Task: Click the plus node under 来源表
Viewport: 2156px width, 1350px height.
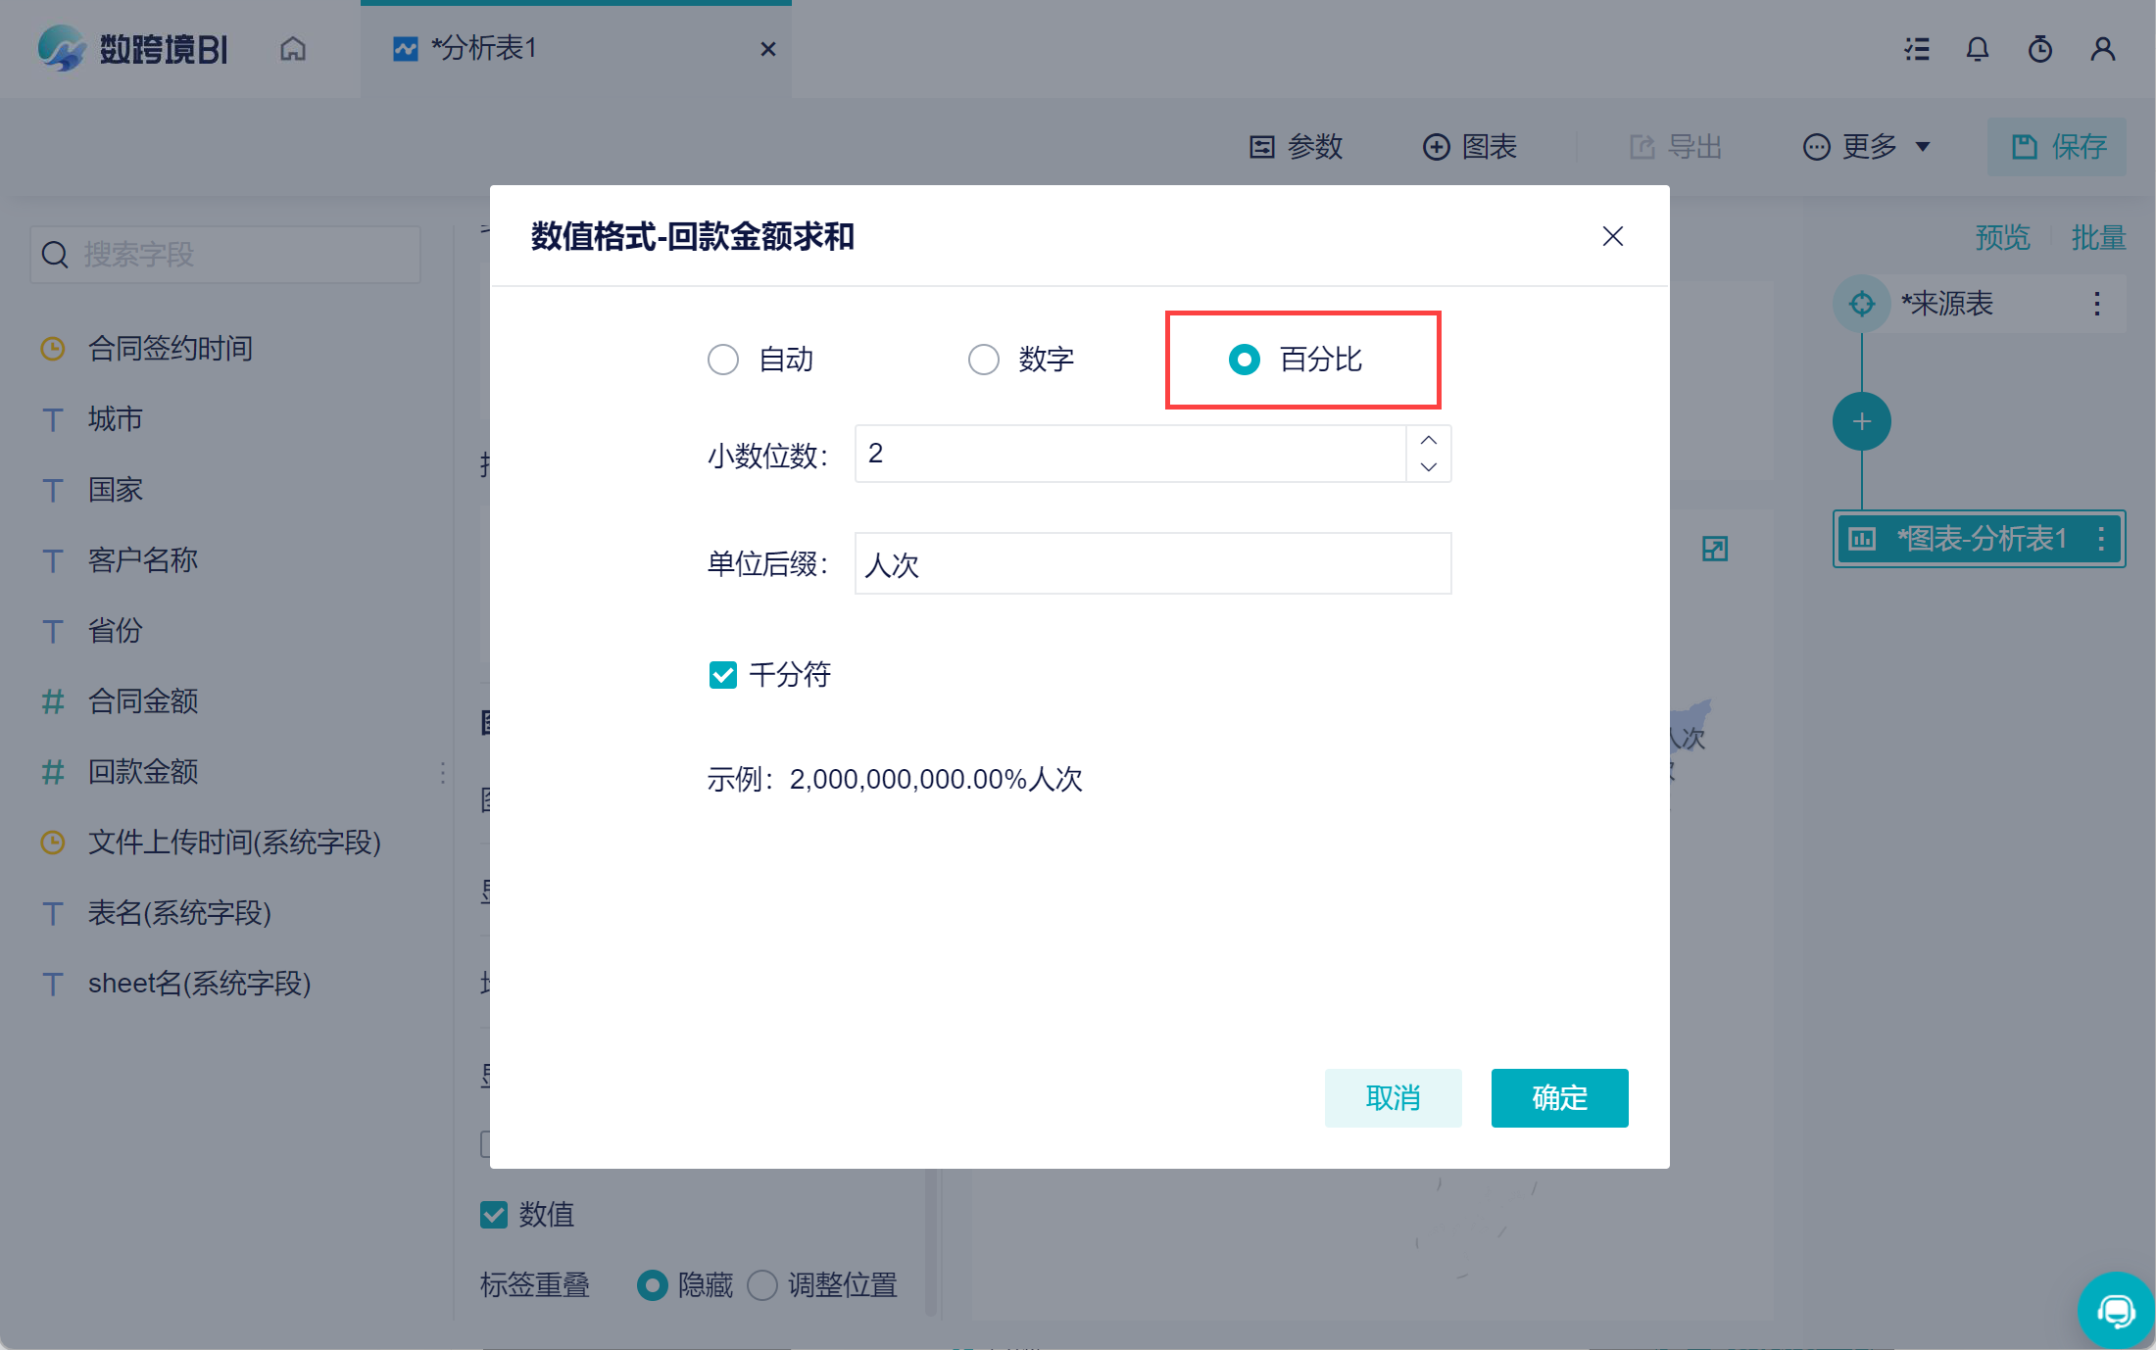Action: click(x=1861, y=421)
